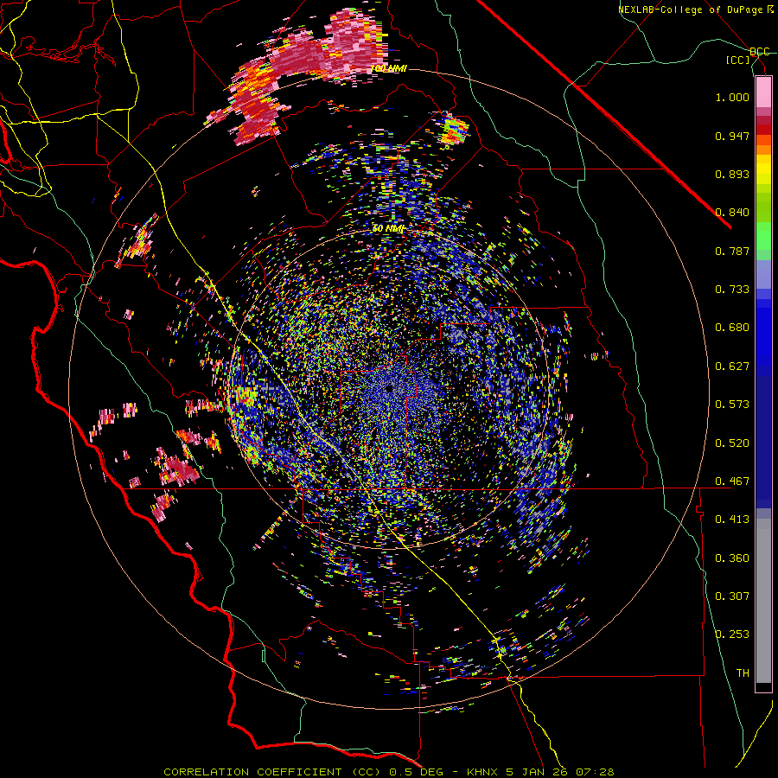Select the 0.467 scale value
Image resolution: width=778 pixels, height=778 pixels.
click(x=732, y=481)
